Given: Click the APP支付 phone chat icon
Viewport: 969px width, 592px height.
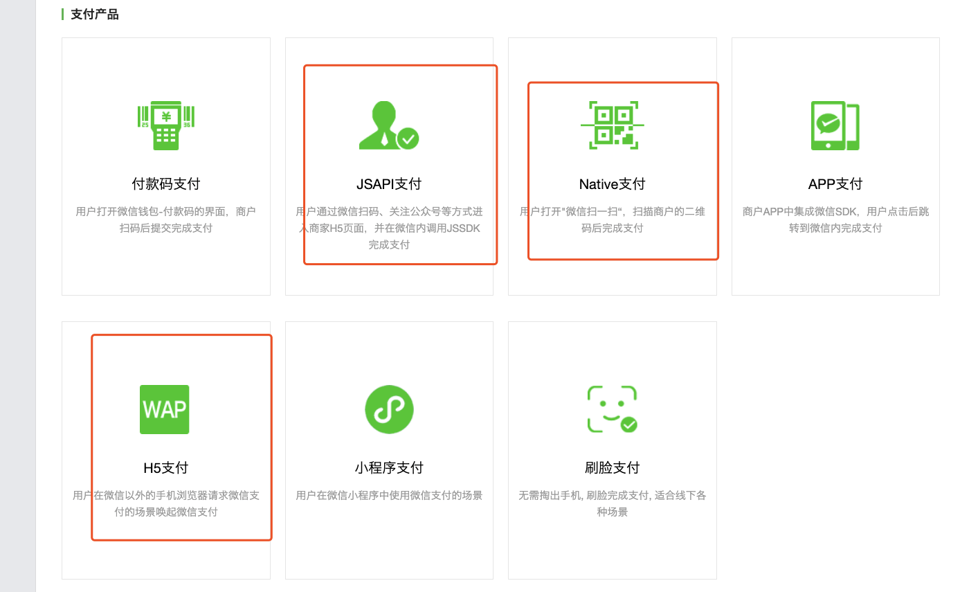Looking at the screenshot, I should 835,125.
